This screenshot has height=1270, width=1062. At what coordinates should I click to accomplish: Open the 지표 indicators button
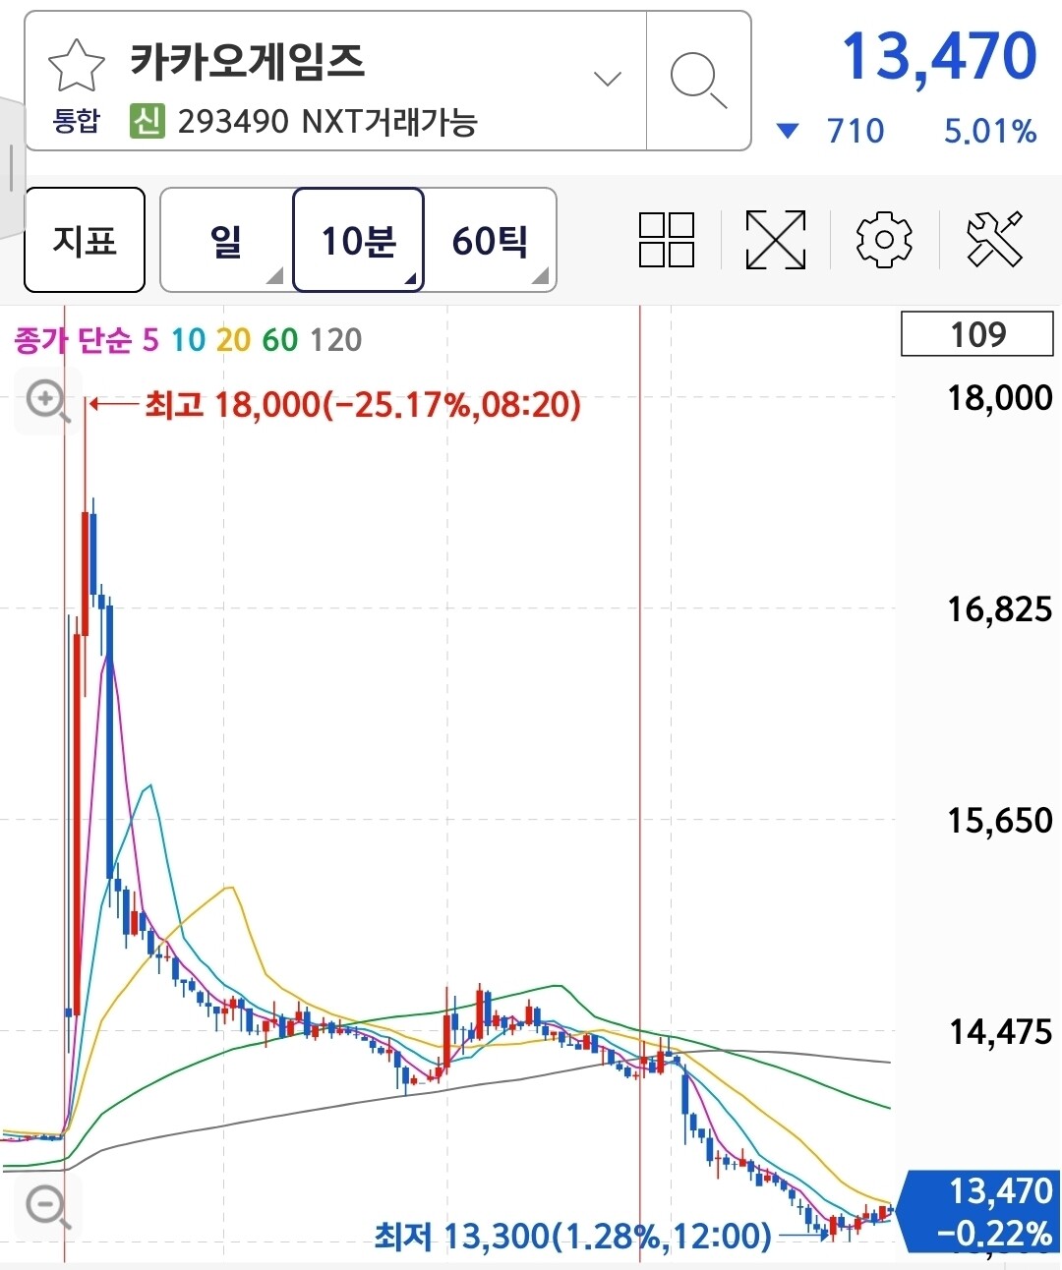[x=85, y=240]
